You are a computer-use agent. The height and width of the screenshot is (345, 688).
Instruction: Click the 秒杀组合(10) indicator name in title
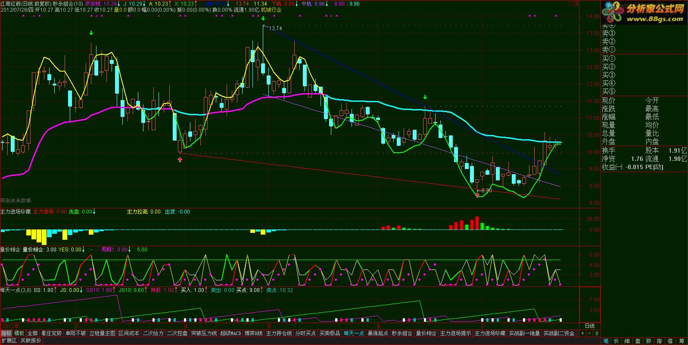coord(68,3)
